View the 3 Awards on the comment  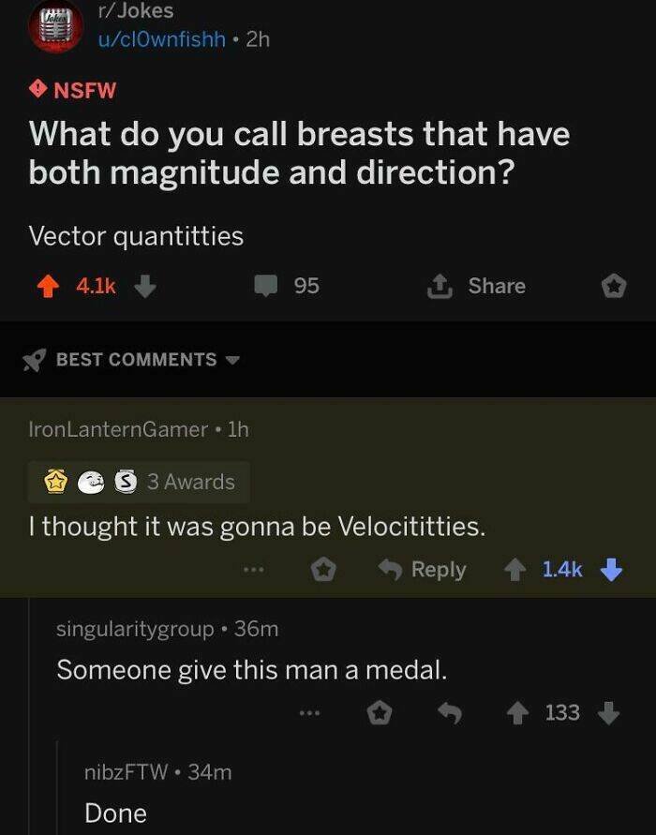click(x=139, y=482)
